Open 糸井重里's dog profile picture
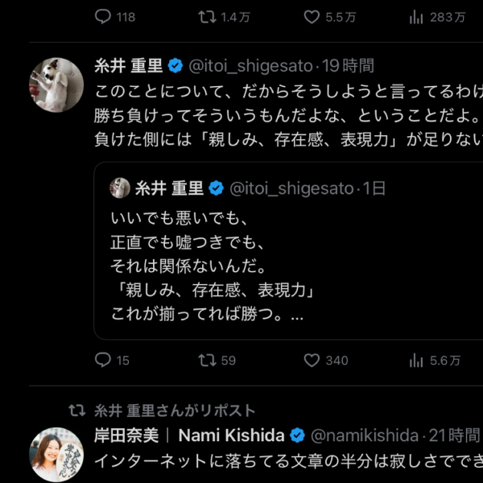 coord(56,84)
